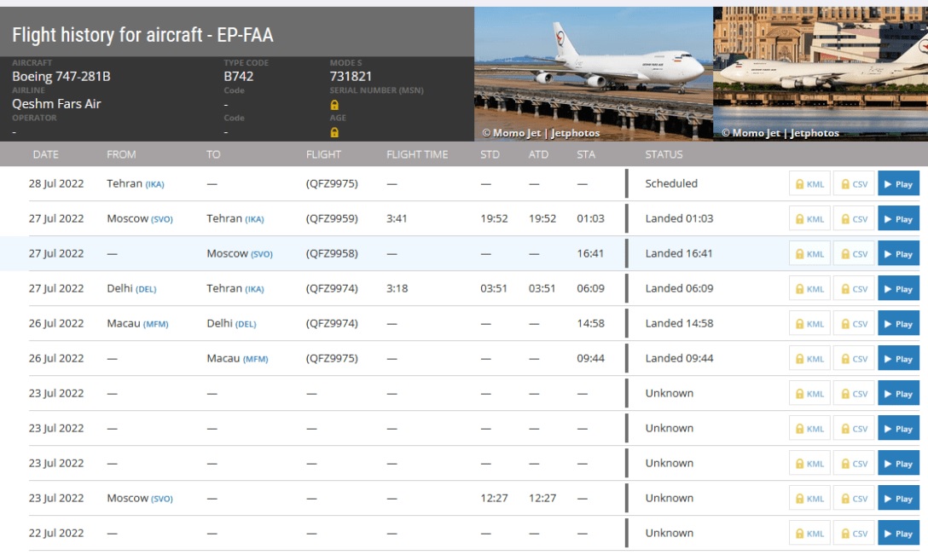Open the left aircraft photo on taxiway
This screenshot has height=555, width=928.
point(593,73)
